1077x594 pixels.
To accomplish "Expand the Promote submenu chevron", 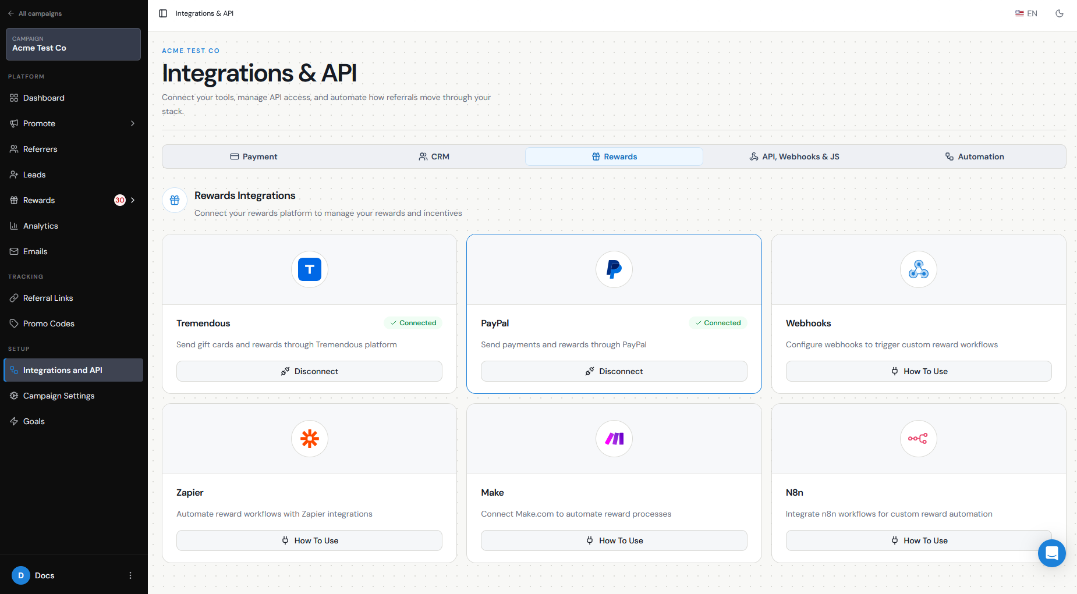I will (x=133, y=123).
